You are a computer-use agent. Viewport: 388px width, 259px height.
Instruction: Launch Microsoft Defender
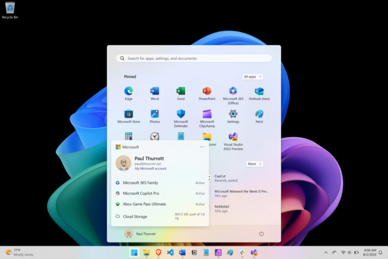pos(181,113)
